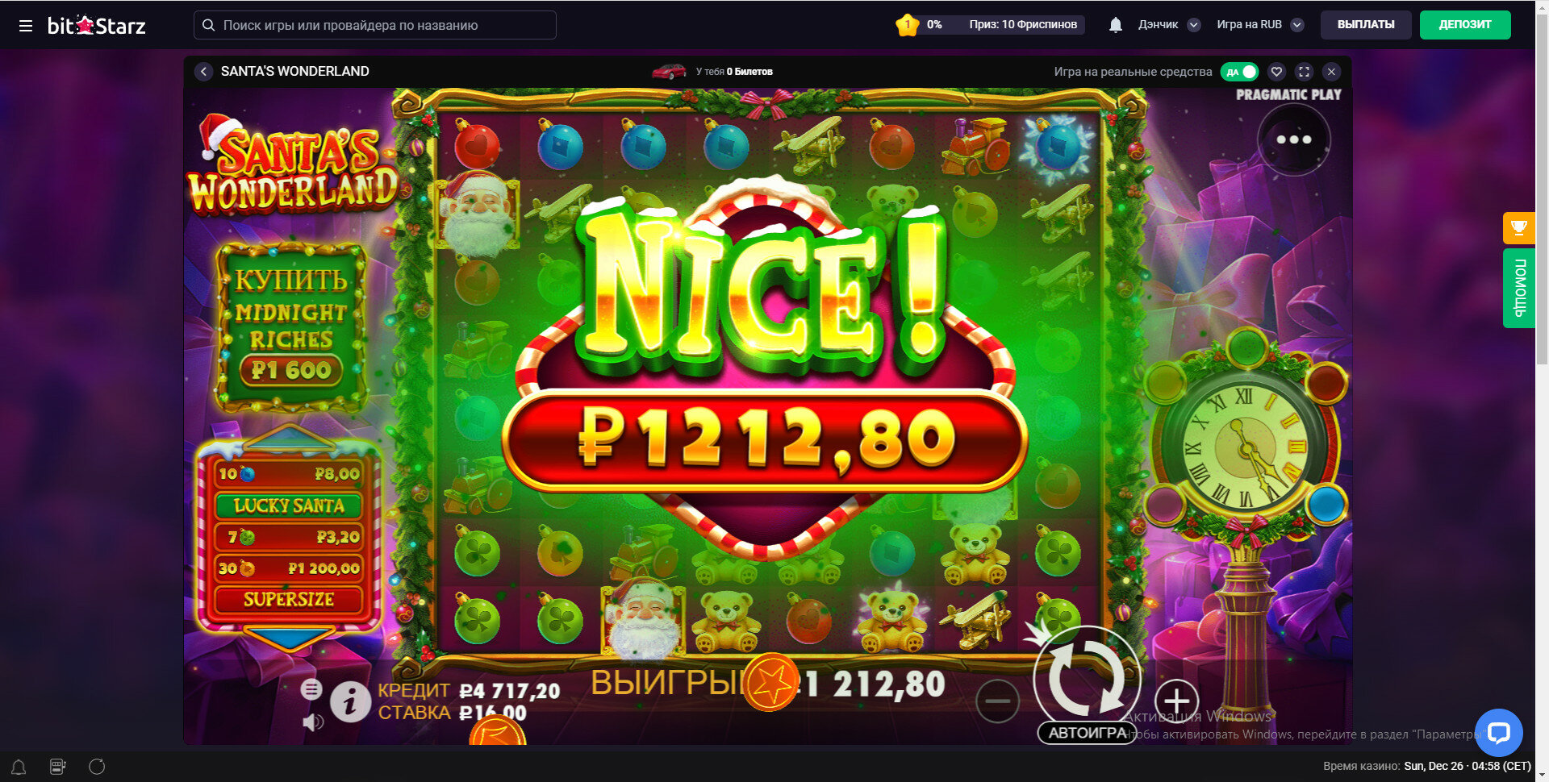
Task: Click the Депозит button
Action: click(x=1464, y=25)
